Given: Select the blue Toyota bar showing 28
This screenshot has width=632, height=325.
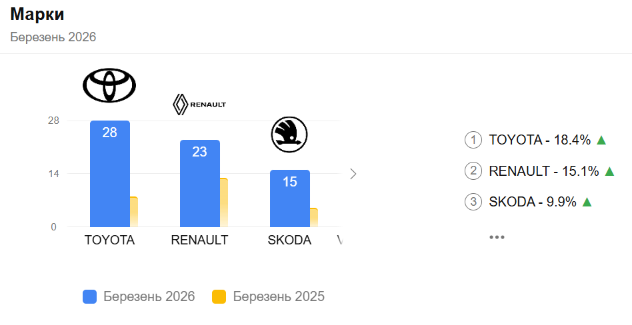Looking at the screenshot, I should pyautogui.click(x=109, y=176).
